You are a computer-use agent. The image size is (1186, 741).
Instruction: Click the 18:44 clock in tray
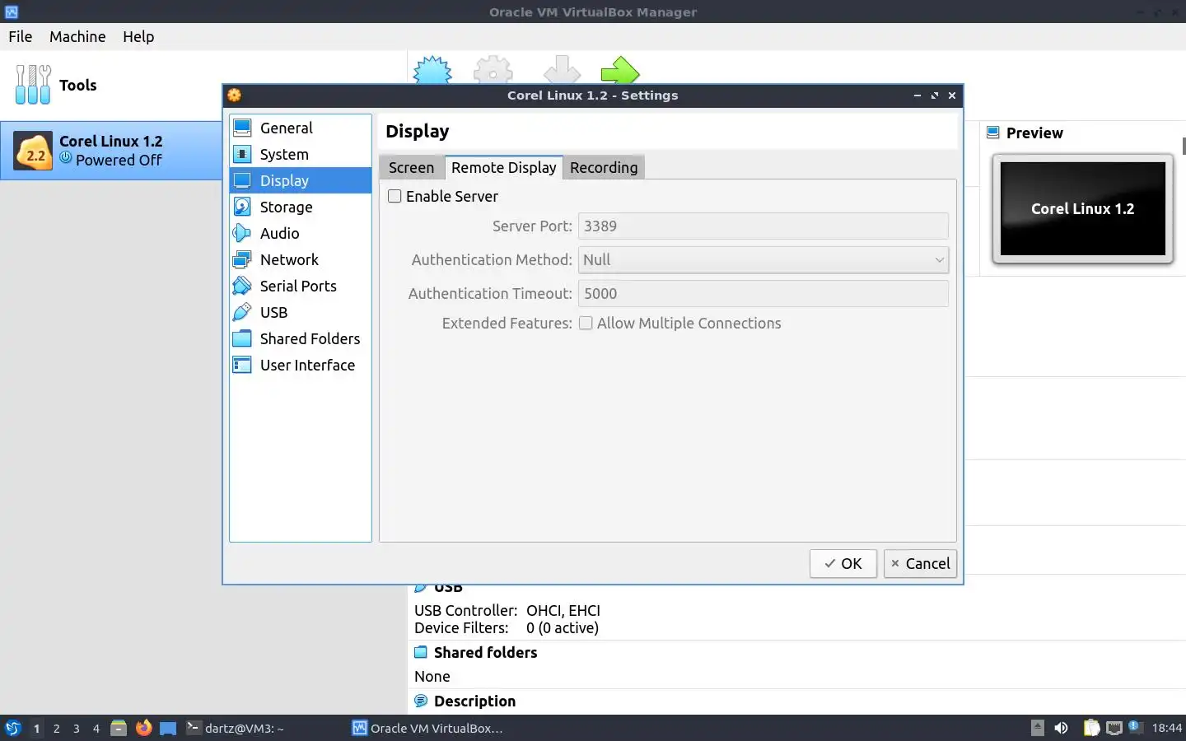pyautogui.click(x=1166, y=728)
